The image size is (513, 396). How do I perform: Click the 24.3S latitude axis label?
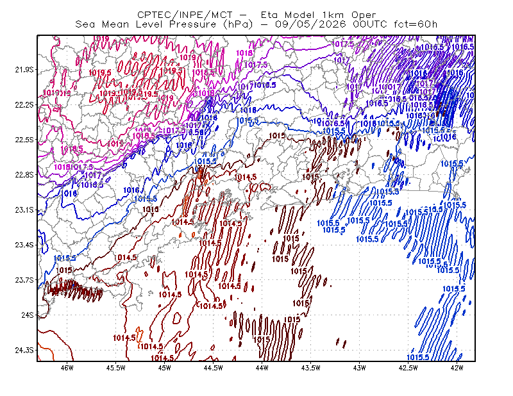[24, 350]
